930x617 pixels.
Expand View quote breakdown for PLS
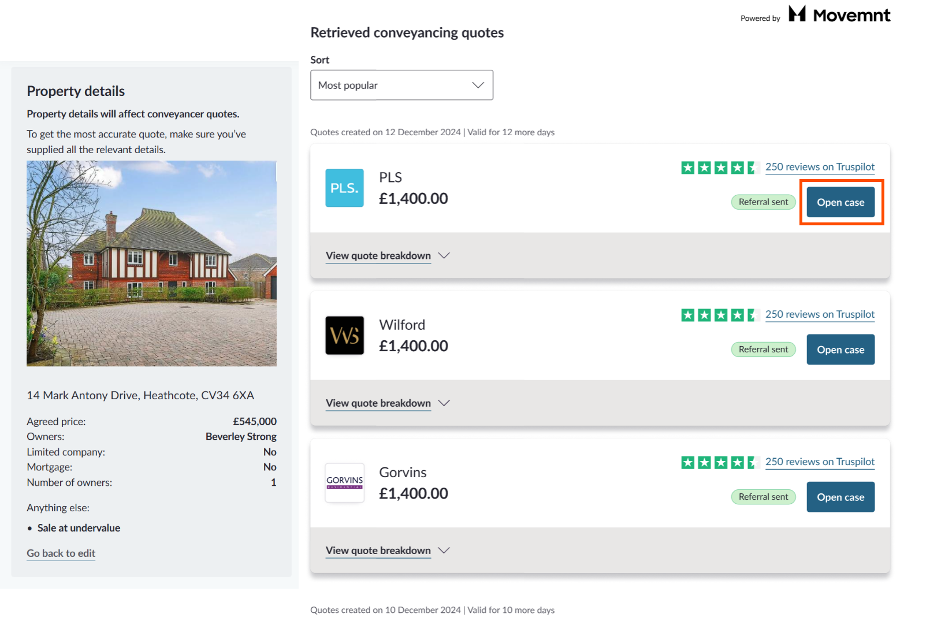(378, 255)
